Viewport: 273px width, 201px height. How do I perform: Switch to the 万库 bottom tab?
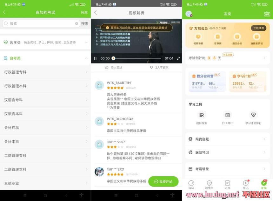tap(227, 185)
